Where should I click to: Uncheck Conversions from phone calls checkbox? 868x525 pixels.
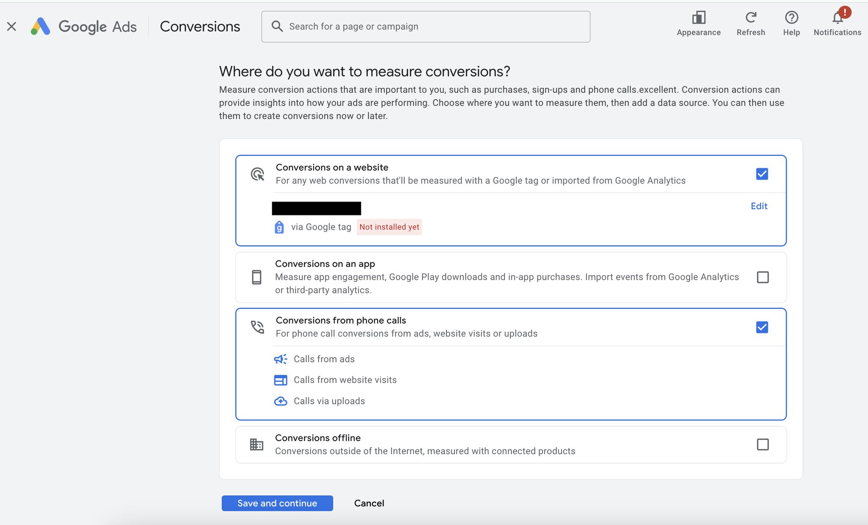(x=762, y=327)
